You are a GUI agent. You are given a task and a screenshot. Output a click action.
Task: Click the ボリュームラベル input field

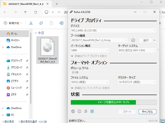114,72
